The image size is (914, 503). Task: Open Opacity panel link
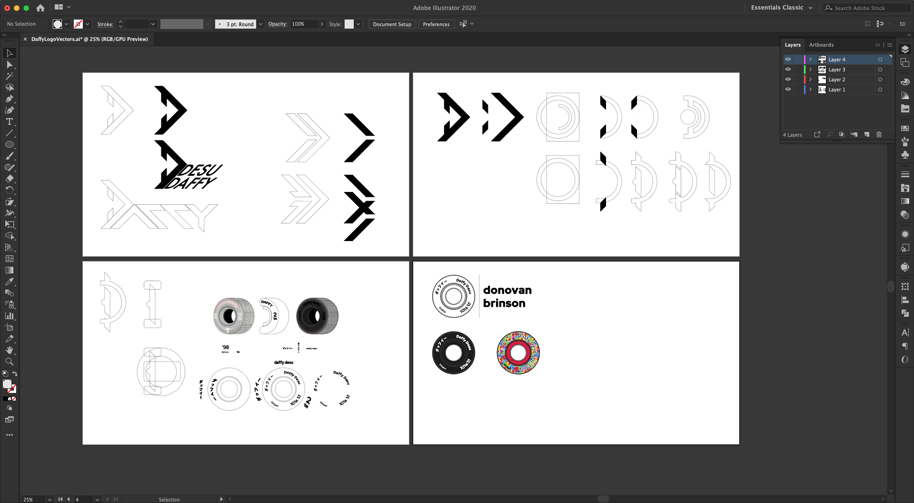278,24
